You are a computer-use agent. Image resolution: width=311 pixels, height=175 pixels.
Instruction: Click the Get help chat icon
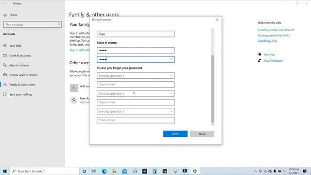coord(259,54)
